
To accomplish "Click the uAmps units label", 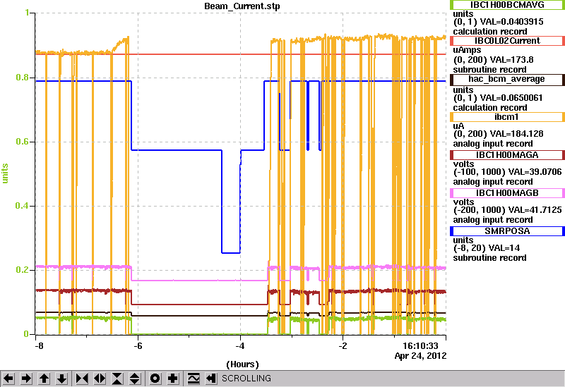I will pyautogui.click(x=467, y=50).
